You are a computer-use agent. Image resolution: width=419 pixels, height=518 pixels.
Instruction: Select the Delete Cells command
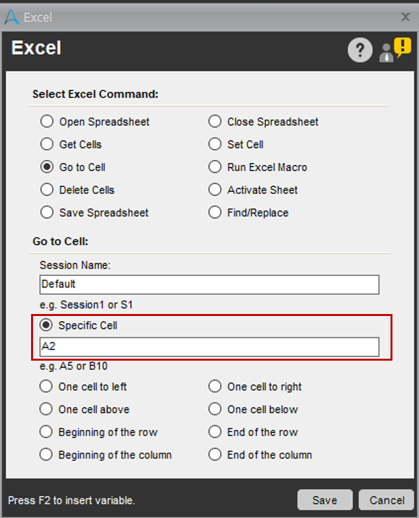click(47, 190)
